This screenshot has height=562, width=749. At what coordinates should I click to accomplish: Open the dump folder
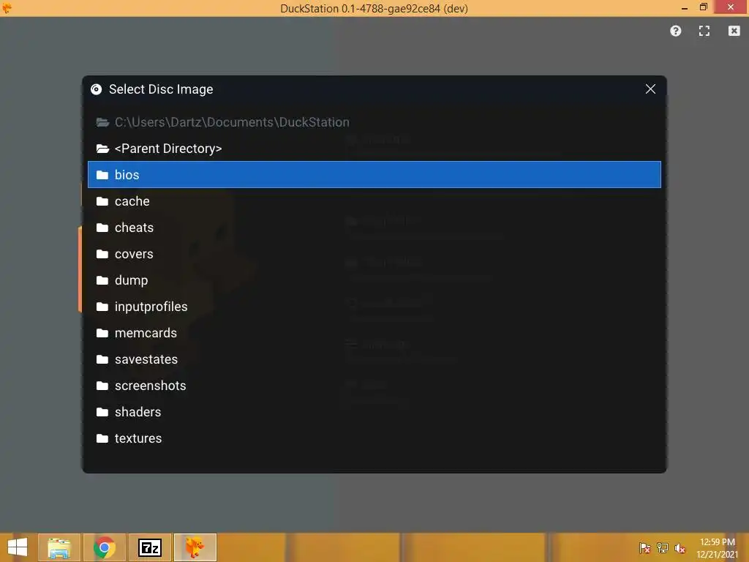click(374, 280)
